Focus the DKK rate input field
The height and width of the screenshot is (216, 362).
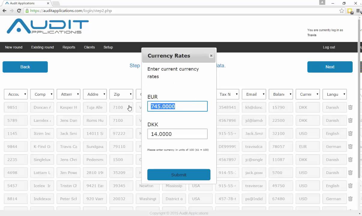(x=177, y=134)
